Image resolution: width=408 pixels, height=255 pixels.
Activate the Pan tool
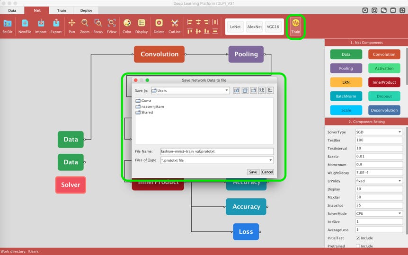[71, 23]
